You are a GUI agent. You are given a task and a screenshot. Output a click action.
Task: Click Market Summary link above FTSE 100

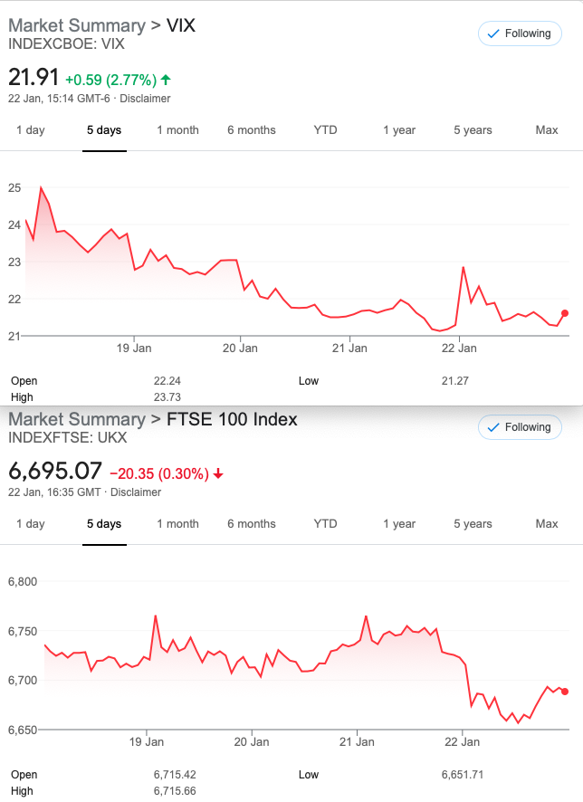tap(77, 419)
